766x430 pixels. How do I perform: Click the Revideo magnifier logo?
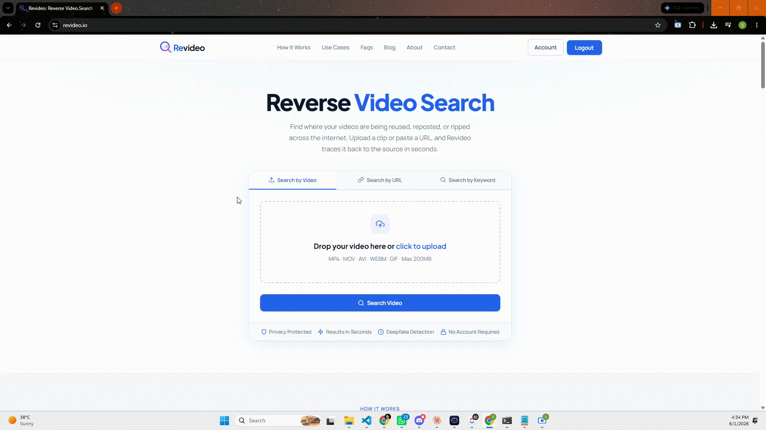coord(166,47)
